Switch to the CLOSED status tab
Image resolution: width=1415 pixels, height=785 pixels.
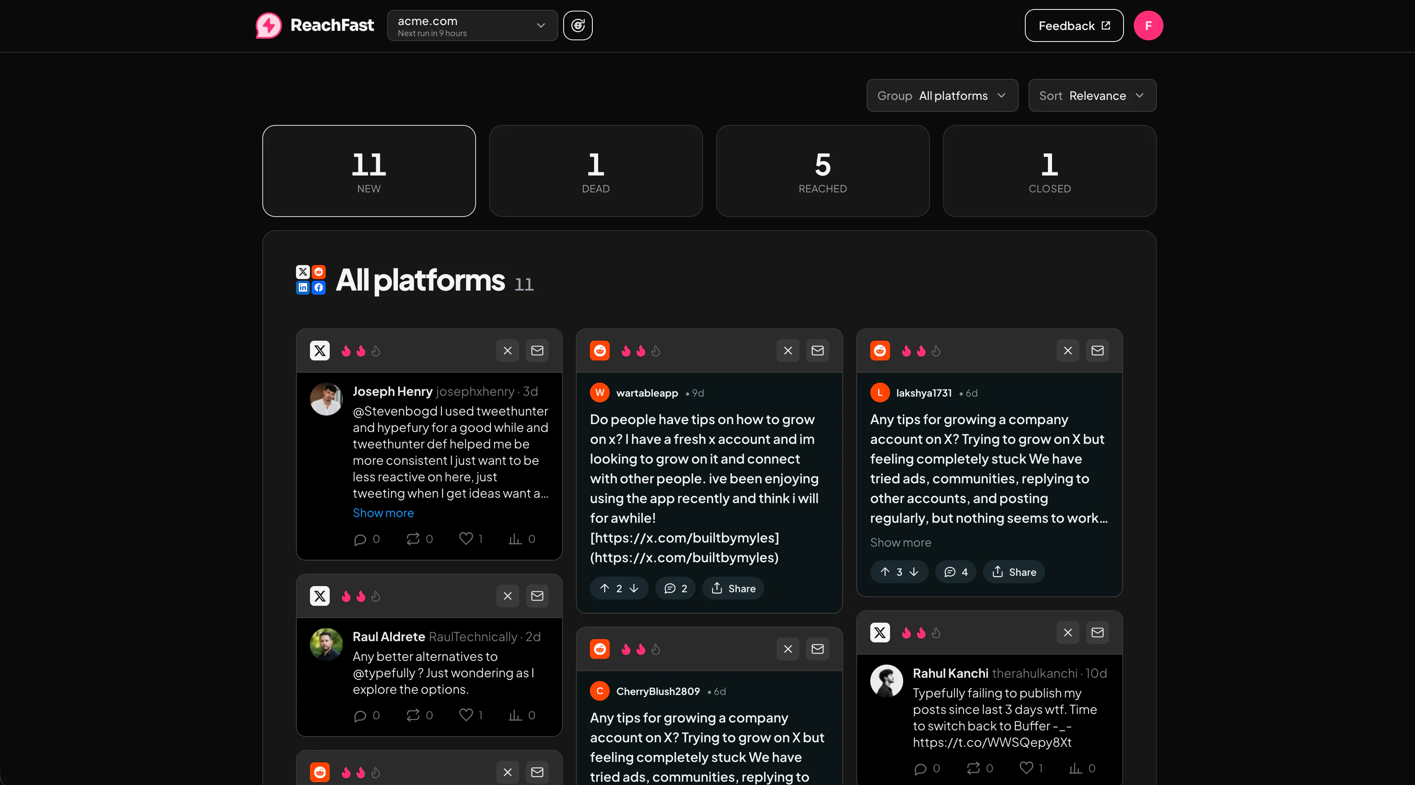(x=1050, y=171)
